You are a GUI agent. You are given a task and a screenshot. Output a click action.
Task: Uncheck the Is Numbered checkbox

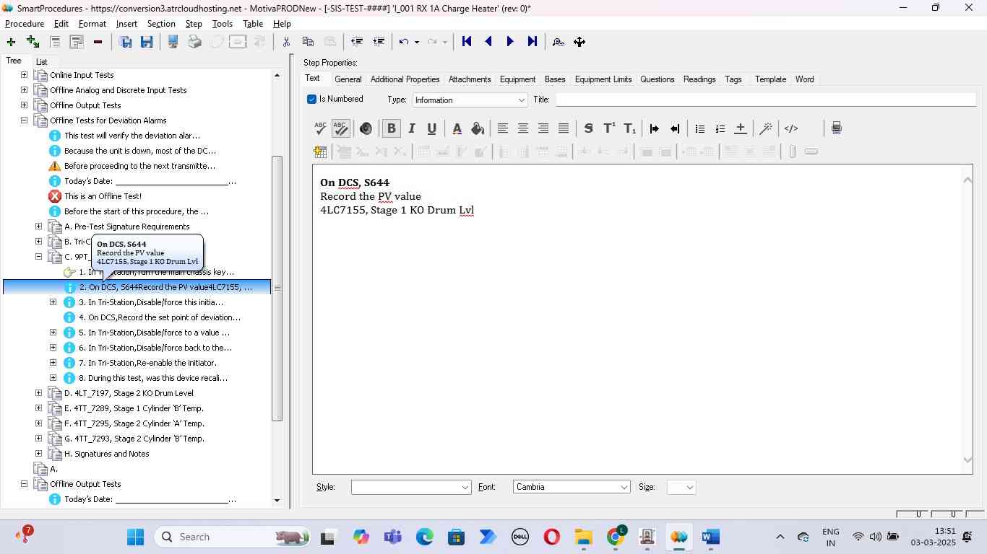[x=311, y=99]
